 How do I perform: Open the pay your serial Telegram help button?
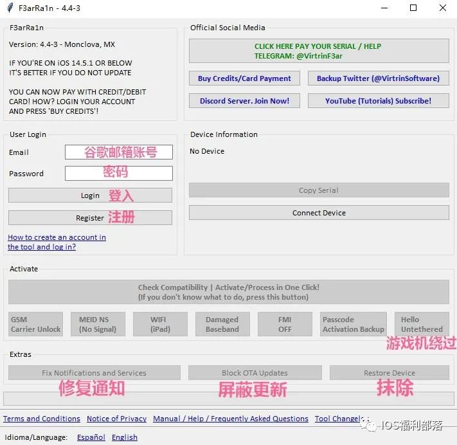tap(319, 51)
